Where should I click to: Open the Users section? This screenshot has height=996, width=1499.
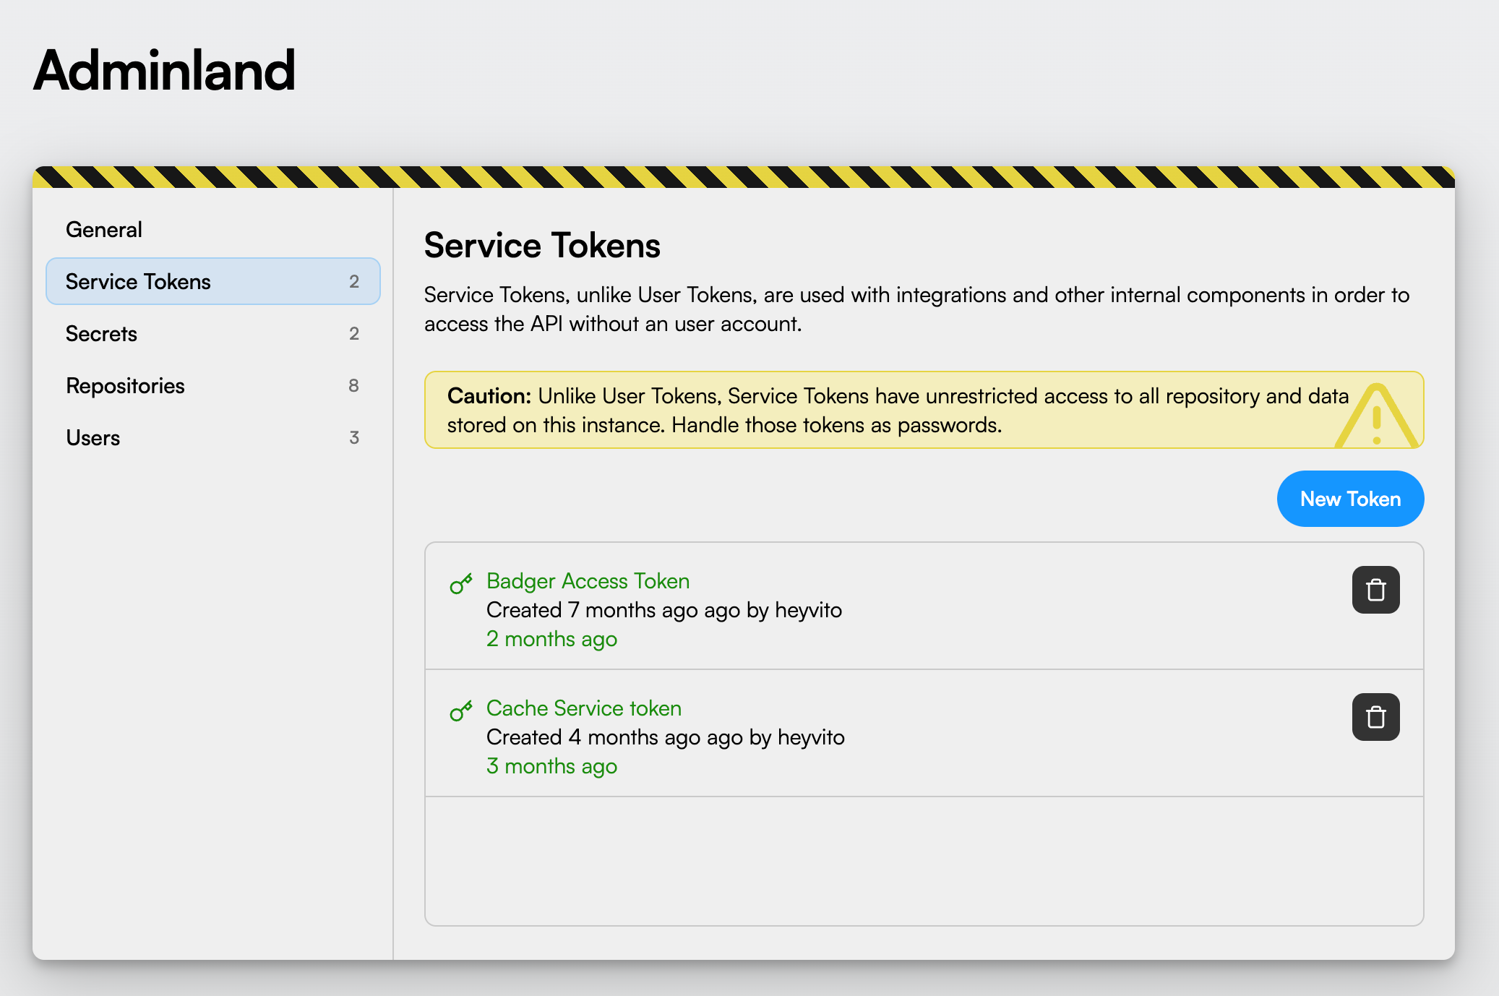click(213, 437)
